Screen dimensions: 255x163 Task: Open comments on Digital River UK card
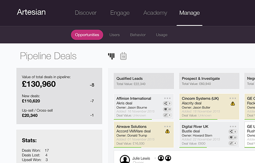233,137
